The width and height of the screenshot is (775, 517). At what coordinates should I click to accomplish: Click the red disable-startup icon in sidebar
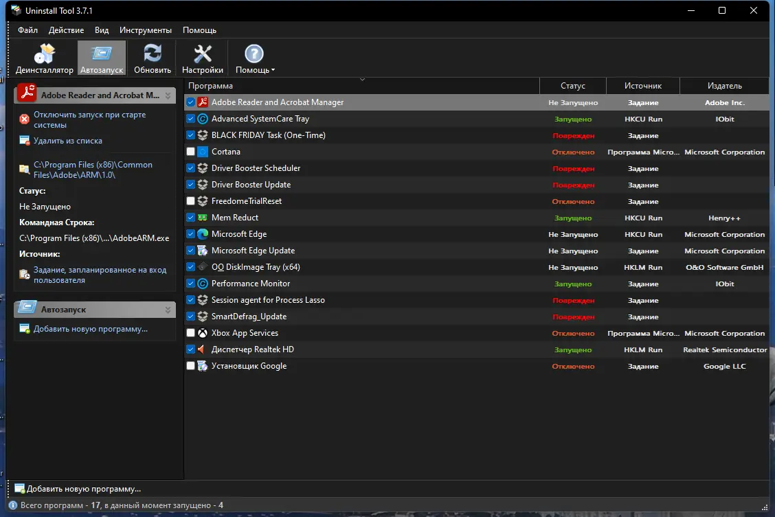tap(24, 119)
